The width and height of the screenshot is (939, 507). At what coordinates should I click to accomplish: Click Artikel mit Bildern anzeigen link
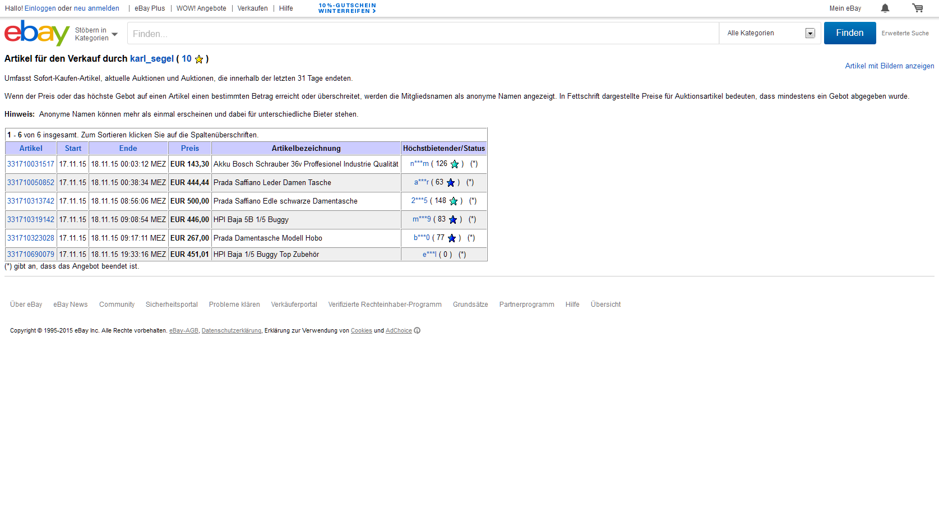[889, 66]
